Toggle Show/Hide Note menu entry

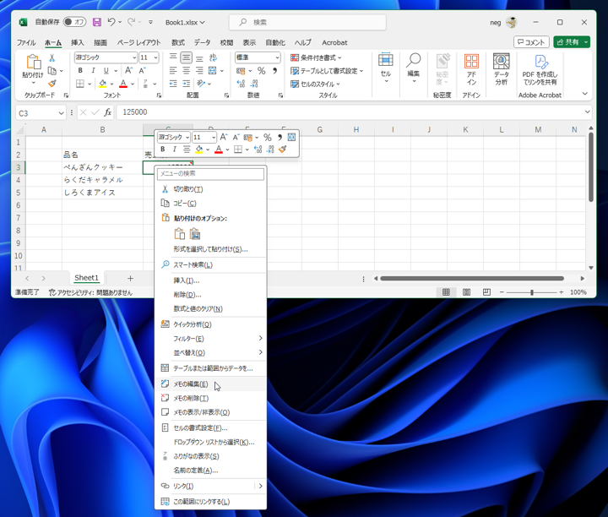click(210, 412)
